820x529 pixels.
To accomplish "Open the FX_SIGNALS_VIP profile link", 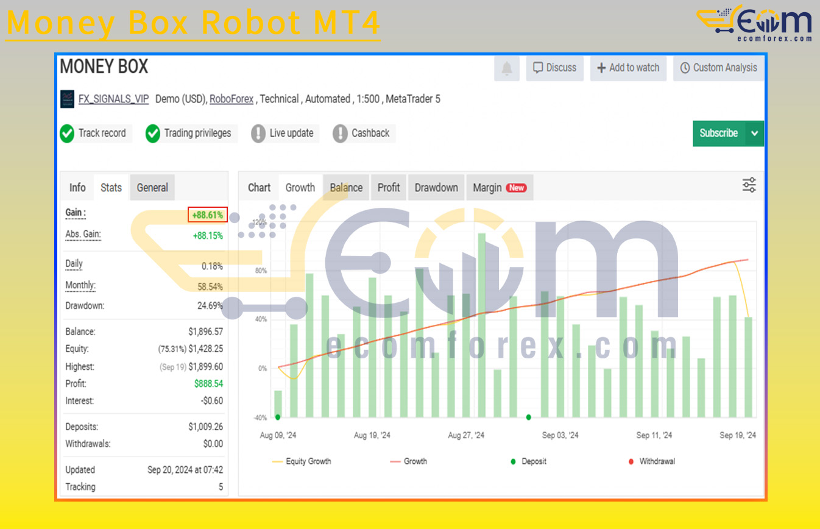I will click(113, 99).
